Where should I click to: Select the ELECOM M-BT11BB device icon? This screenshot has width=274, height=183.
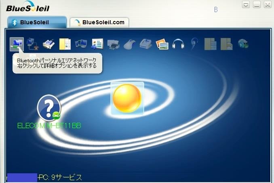pyautogui.click(x=49, y=108)
